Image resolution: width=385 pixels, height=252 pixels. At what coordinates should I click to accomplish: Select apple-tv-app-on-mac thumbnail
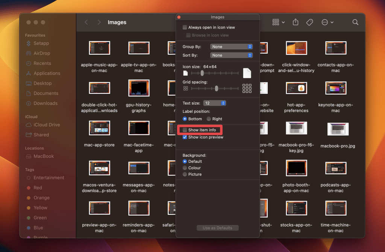tap(139, 48)
